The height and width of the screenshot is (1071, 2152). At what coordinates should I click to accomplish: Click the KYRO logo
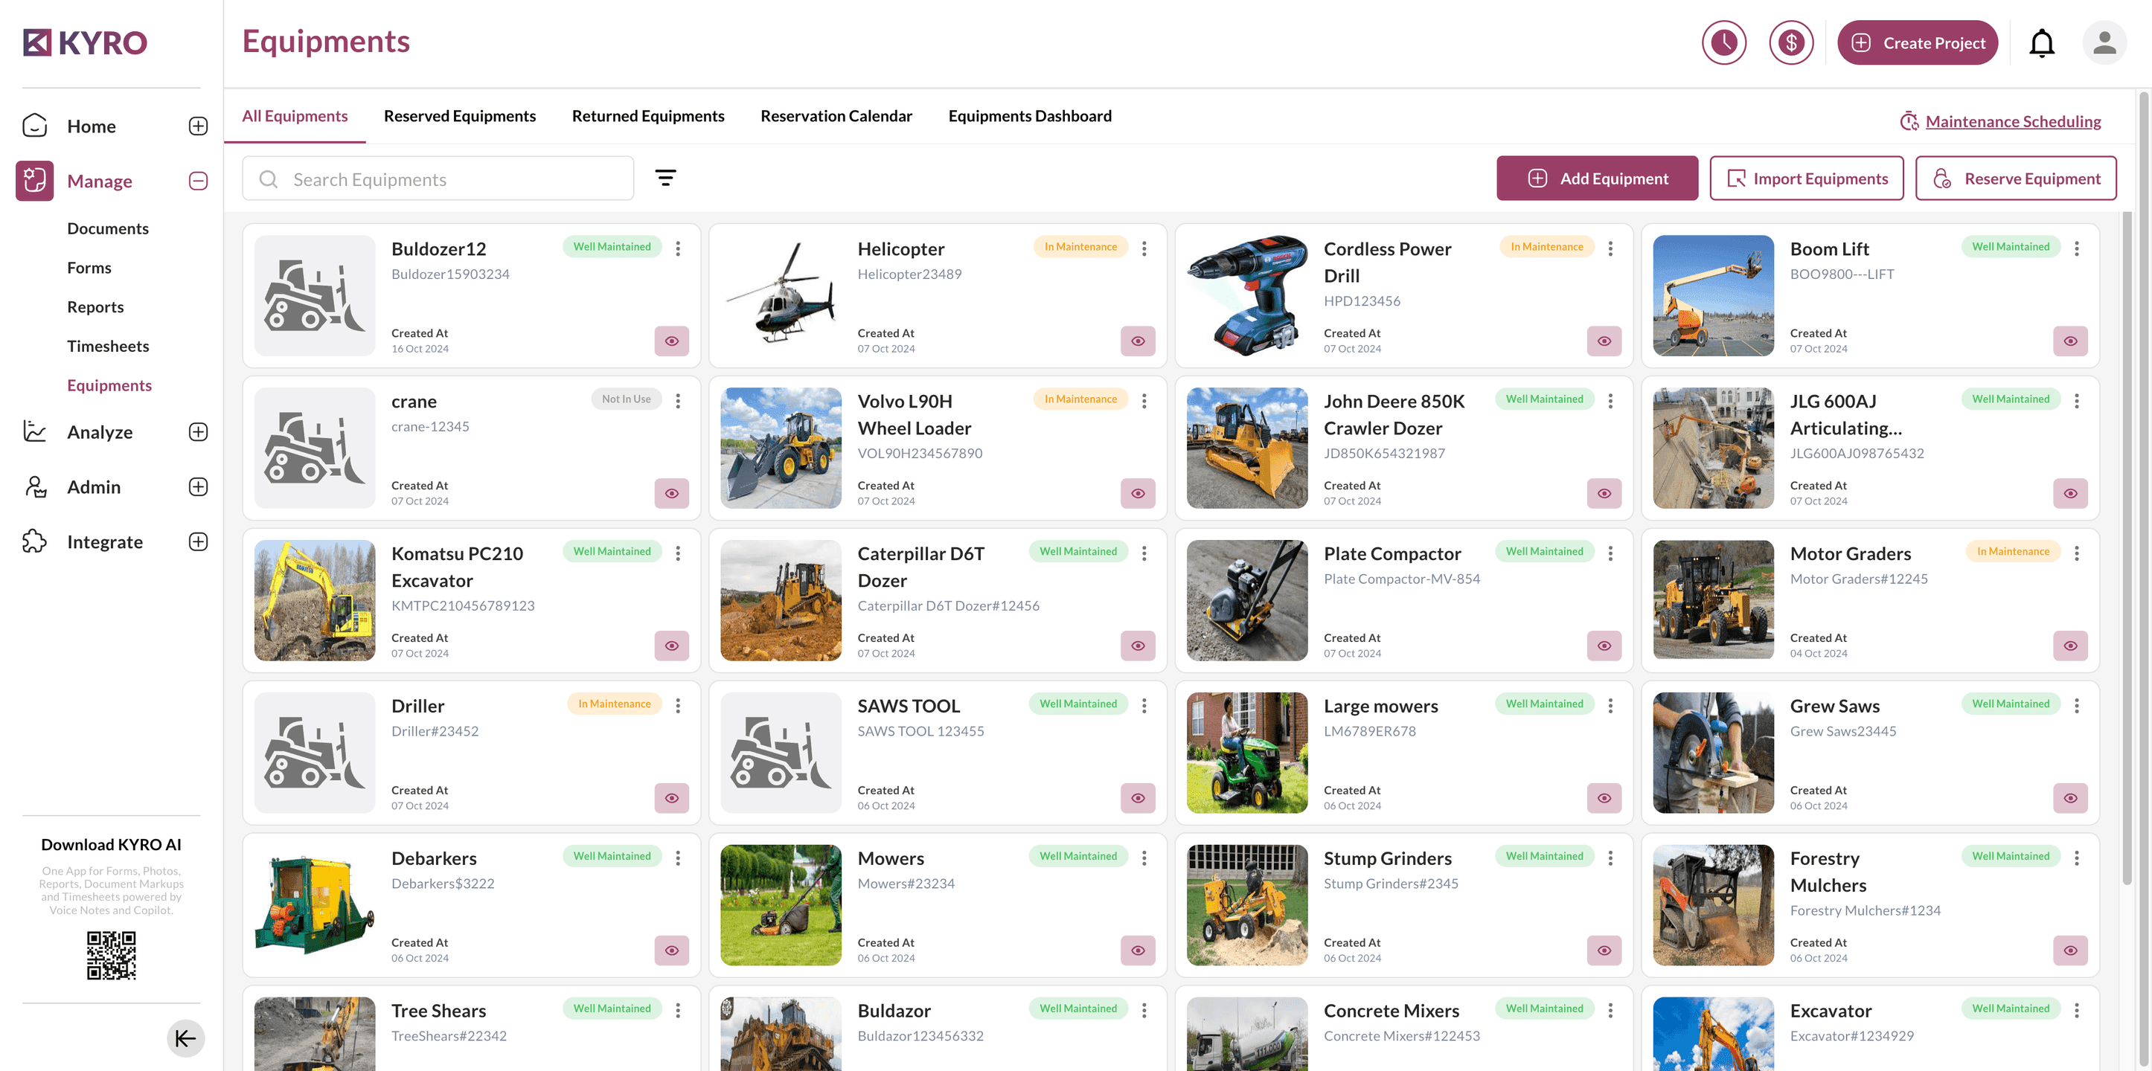tap(84, 42)
